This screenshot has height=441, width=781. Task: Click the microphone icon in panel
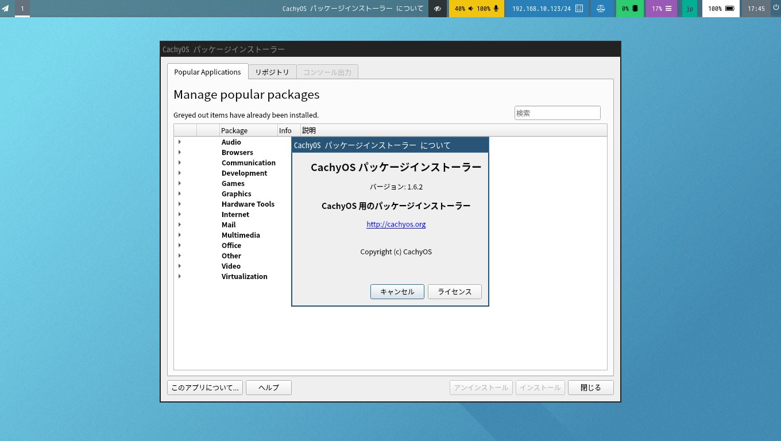496,9
